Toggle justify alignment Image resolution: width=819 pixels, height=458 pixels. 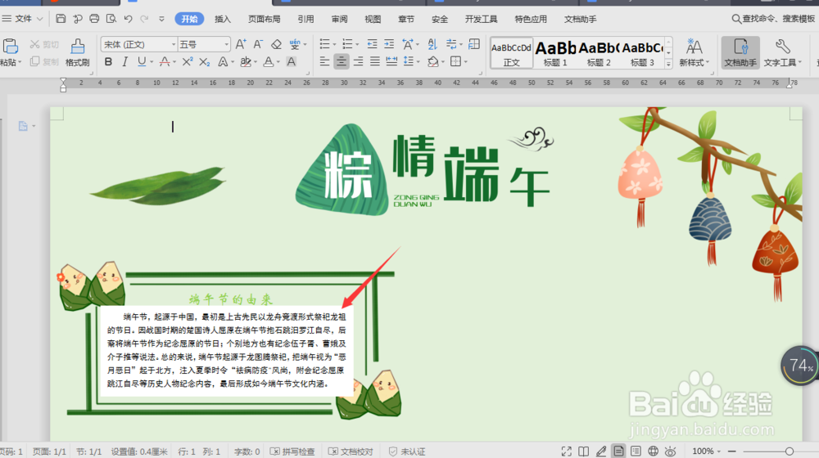tap(374, 62)
